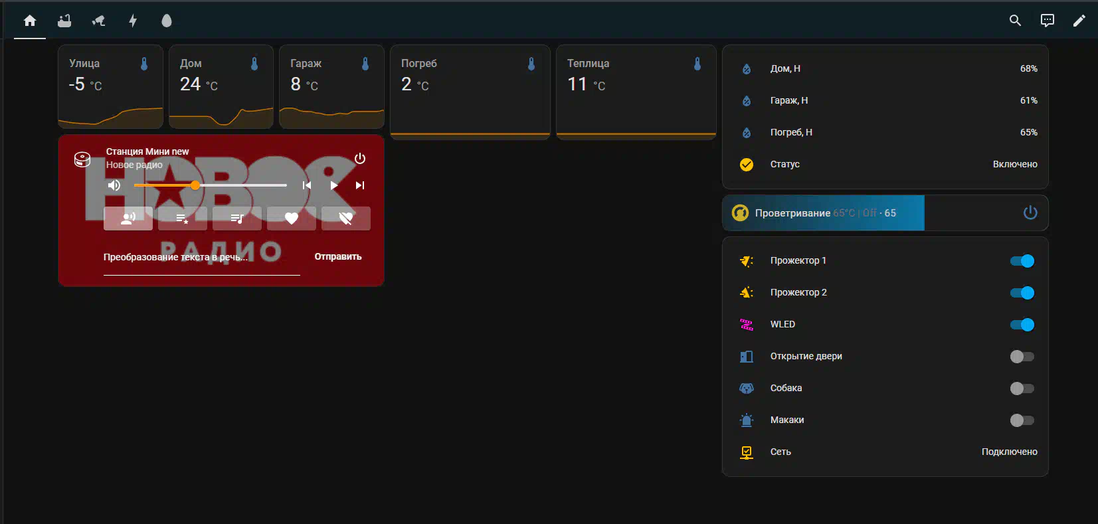
Task: Click the heart like shortcut button
Action: coord(292,218)
